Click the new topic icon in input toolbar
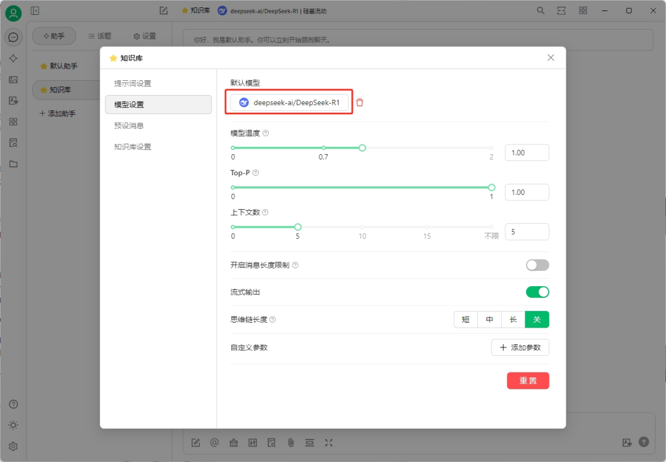Screen dimensions: 666x462 195,443
